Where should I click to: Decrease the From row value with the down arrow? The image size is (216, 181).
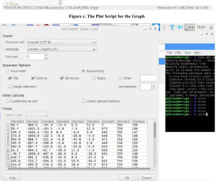point(46,58)
